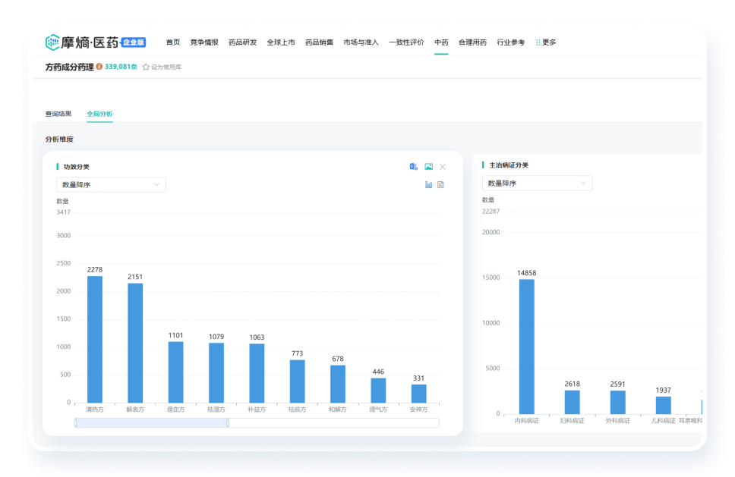Export the 功效分类 chart to Excel
The image size is (735, 477).
point(413,167)
